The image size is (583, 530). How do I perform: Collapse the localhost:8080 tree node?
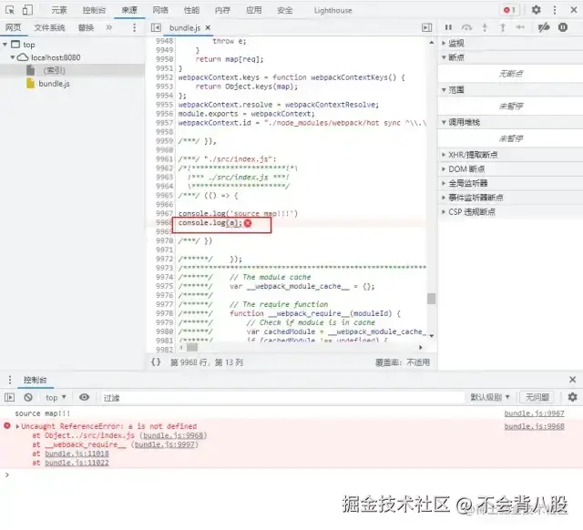[12, 57]
